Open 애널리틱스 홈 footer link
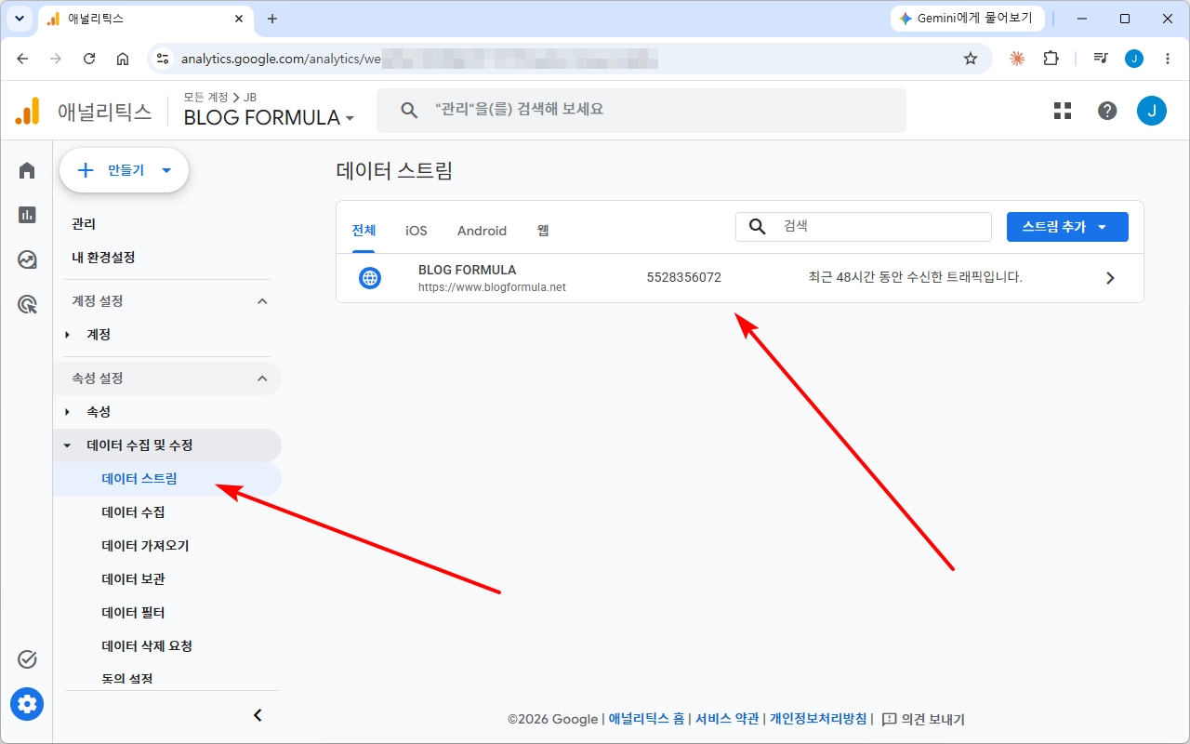 646,719
